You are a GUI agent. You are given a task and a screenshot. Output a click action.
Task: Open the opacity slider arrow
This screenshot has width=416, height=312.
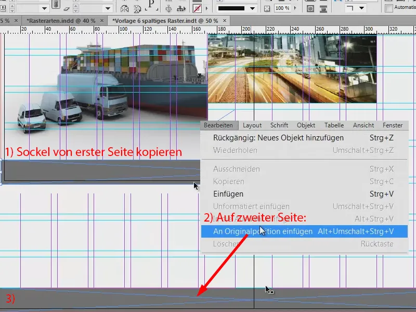pos(295,8)
